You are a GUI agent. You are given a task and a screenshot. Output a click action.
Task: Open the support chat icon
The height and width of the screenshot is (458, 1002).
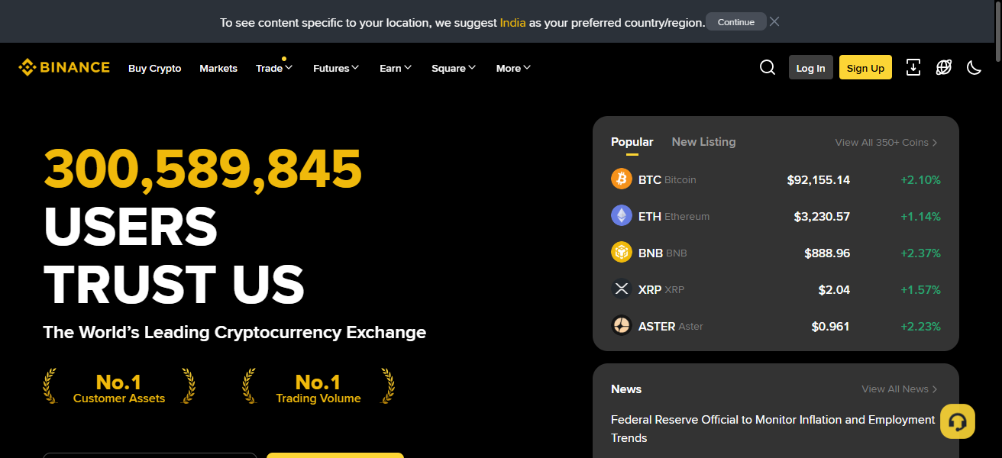click(958, 421)
